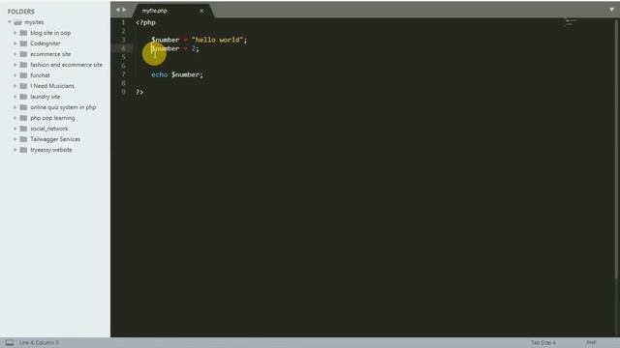Click the mysites folder icon
The height and width of the screenshot is (348, 620).
17,22
